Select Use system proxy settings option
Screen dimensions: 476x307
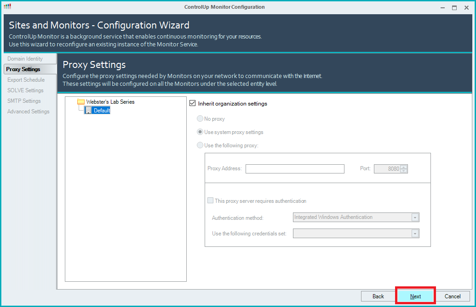(200, 132)
